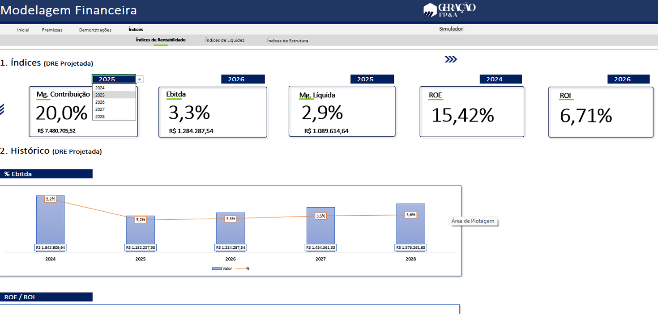Choose 2028 in the dropdown list
The height and width of the screenshot is (314, 658).
pos(100,117)
